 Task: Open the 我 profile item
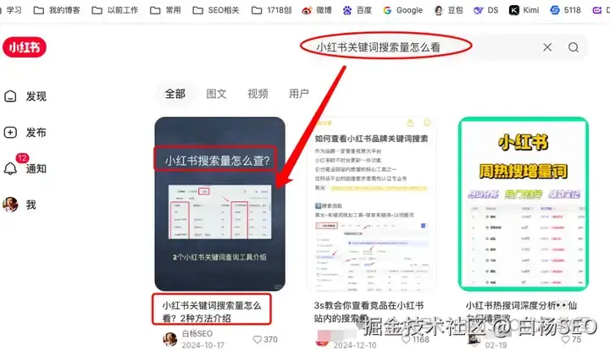20,205
